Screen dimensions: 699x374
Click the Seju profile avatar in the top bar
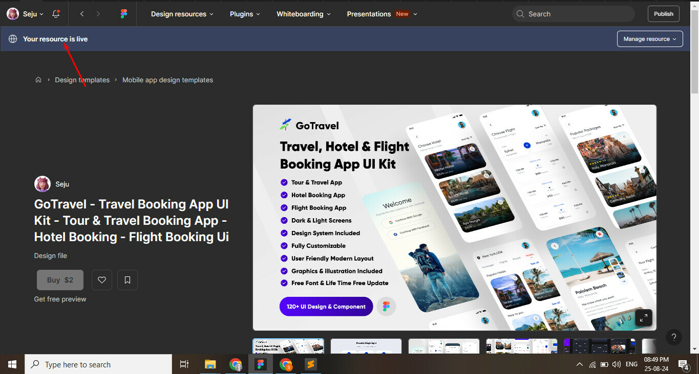point(13,14)
